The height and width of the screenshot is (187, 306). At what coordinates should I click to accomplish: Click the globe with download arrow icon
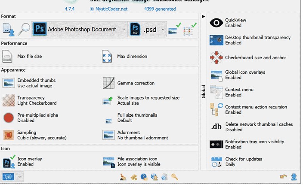tap(154, 177)
